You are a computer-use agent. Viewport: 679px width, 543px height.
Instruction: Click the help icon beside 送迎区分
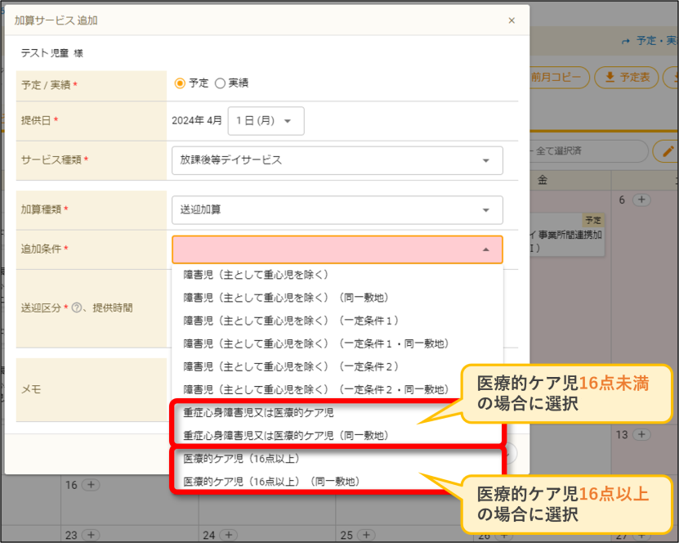pos(76,307)
